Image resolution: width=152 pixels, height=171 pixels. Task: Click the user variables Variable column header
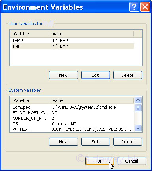coord(30,34)
